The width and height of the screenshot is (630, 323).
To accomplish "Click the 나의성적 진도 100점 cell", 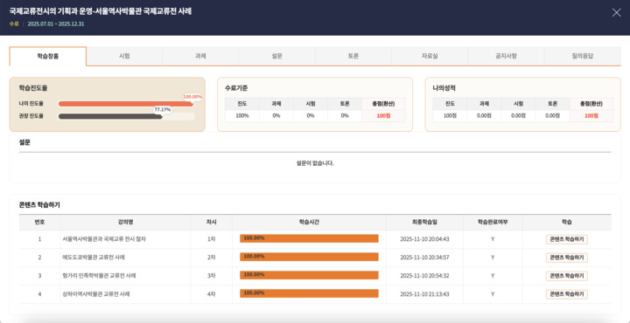I will (450, 116).
